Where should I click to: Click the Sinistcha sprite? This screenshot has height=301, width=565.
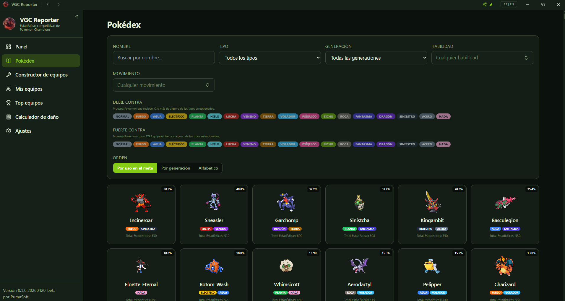click(359, 202)
